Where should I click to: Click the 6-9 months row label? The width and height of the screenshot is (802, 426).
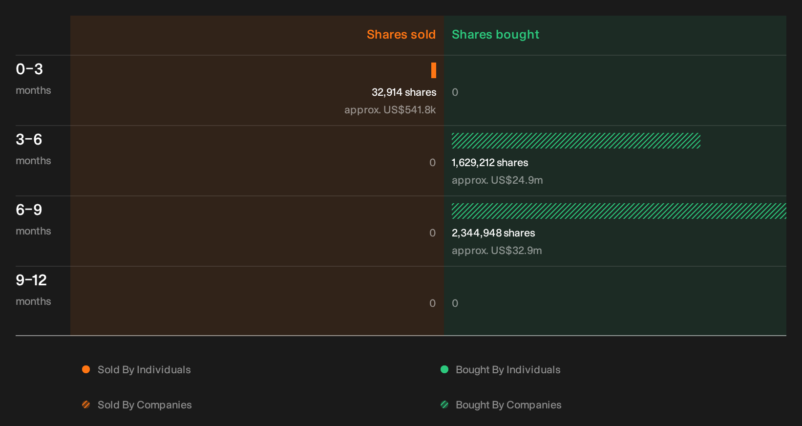[x=33, y=219]
